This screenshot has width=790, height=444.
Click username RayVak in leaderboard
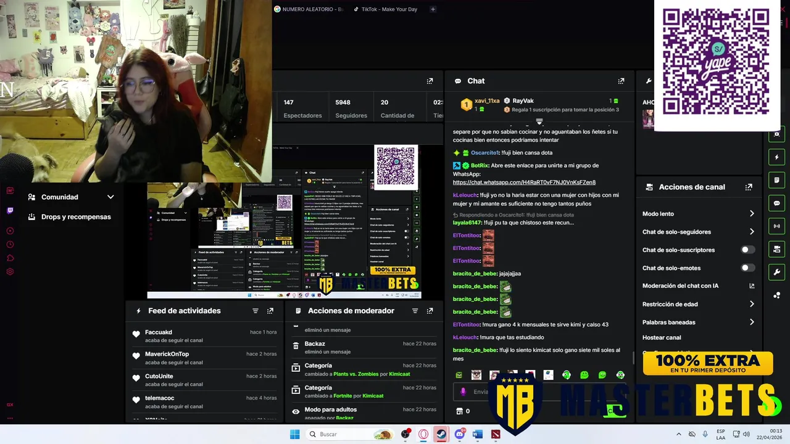click(523, 101)
